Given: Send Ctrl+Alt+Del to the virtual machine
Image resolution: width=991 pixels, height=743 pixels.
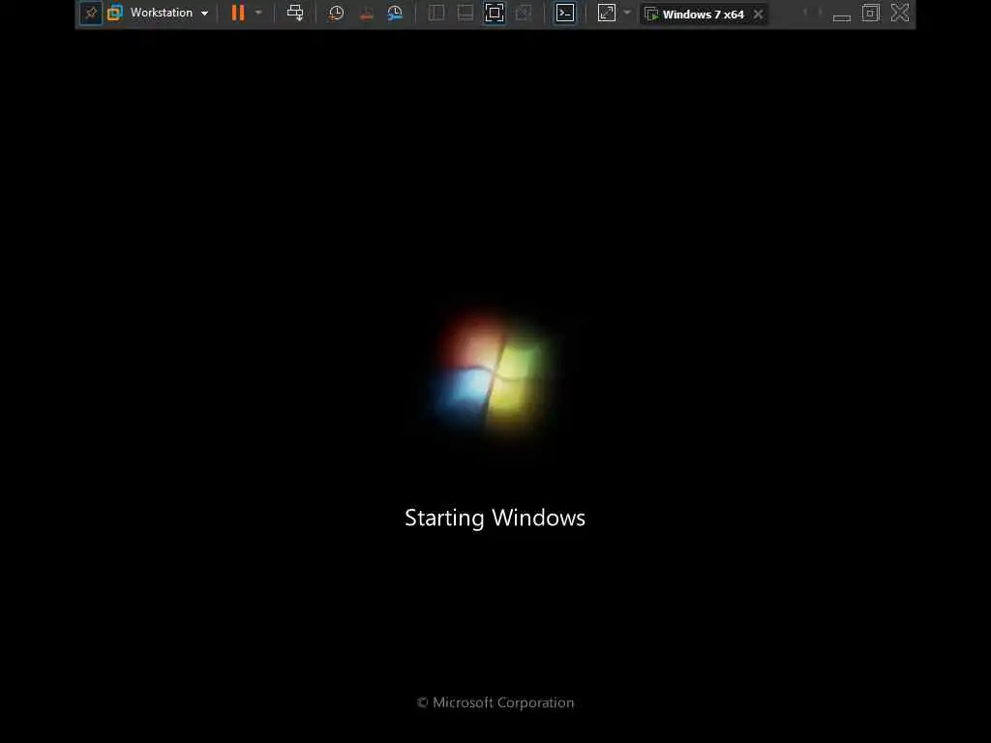Looking at the screenshot, I should pos(295,13).
